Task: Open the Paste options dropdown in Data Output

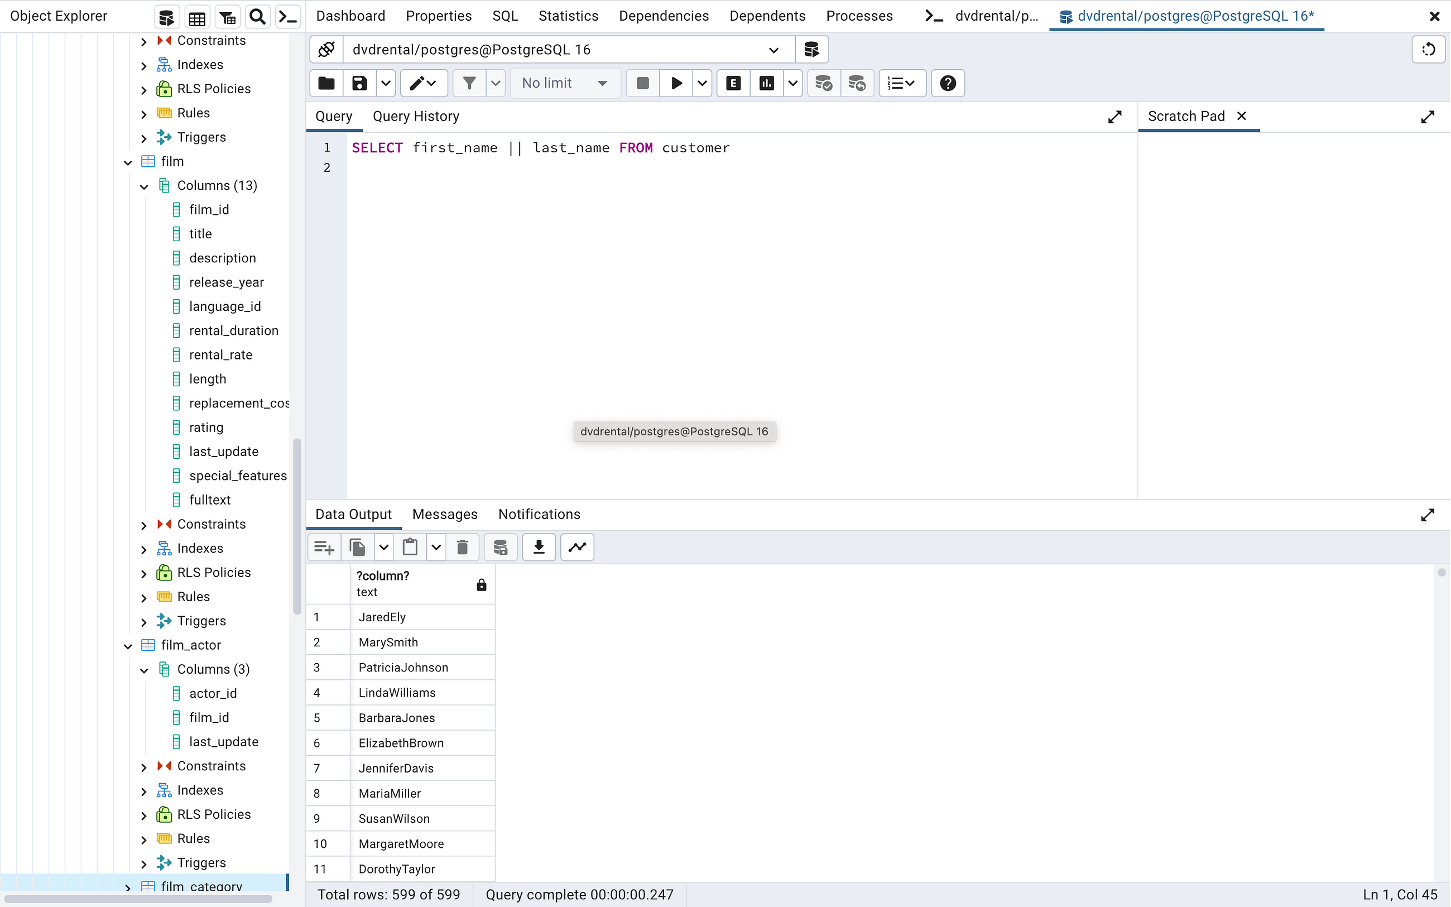Action: (436, 547)
